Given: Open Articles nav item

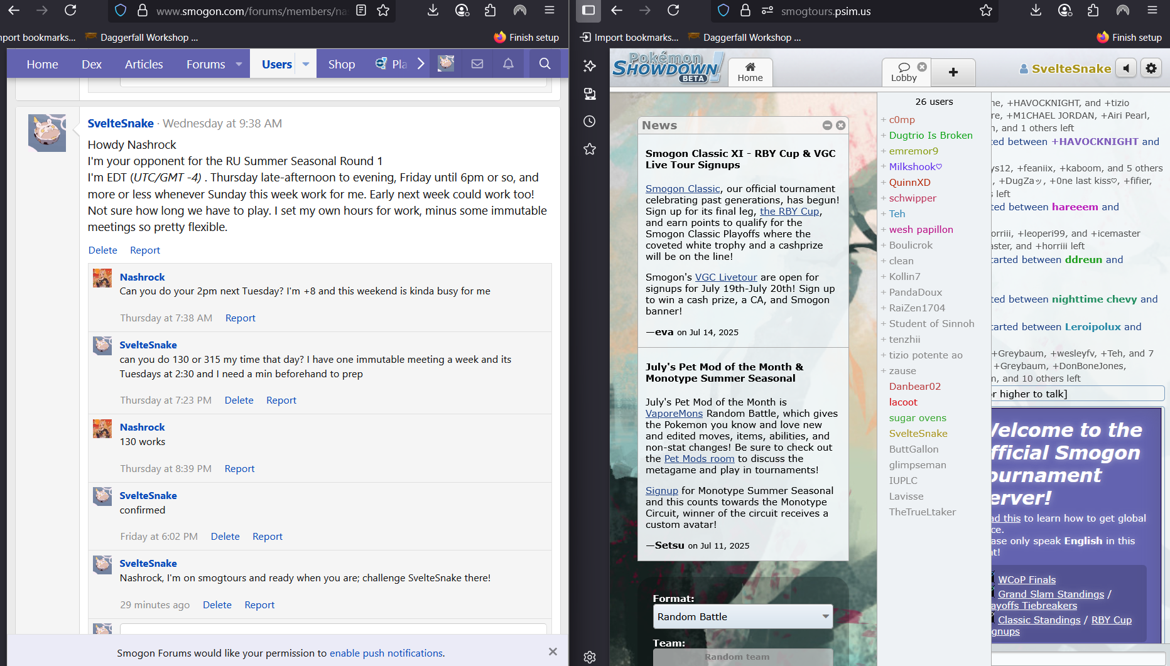Looking at the screenshot, I should (x=144, y=64).
